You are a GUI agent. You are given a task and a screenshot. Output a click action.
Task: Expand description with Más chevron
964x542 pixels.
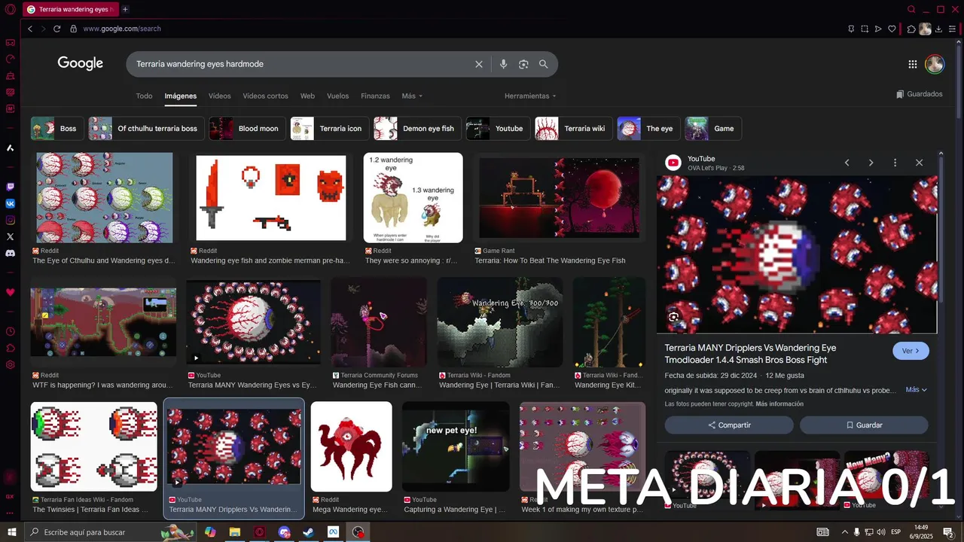916,390
